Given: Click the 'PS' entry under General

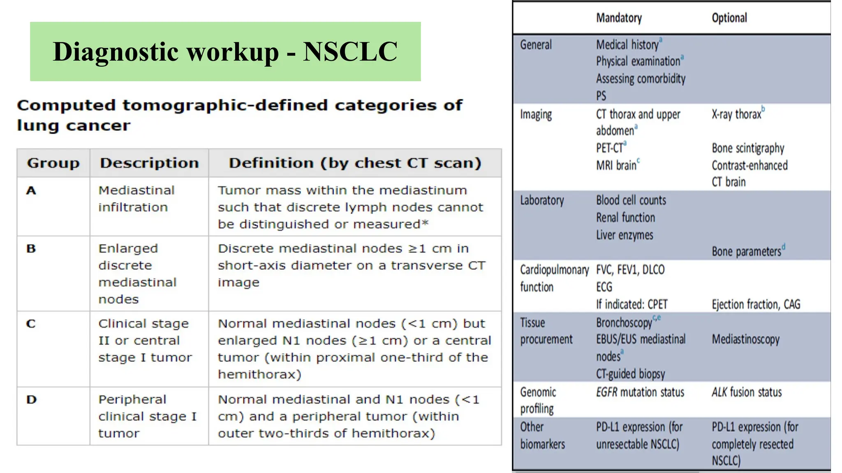Looking at the screenshot, I should 601,96.
